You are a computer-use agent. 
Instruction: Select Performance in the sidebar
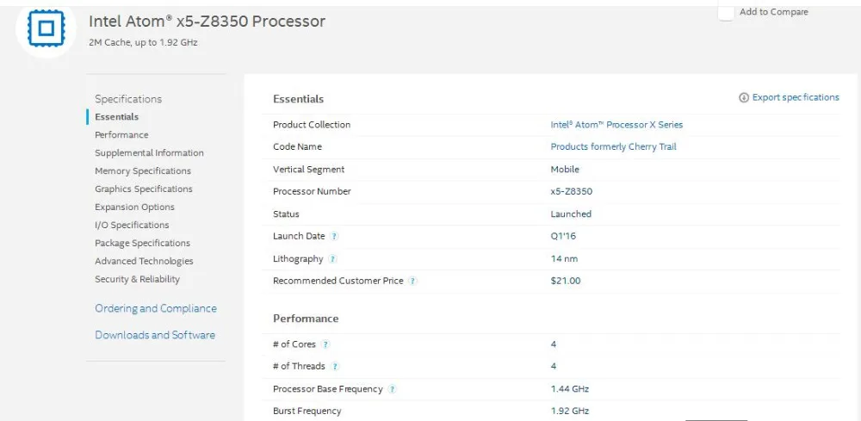click(121, 135)
